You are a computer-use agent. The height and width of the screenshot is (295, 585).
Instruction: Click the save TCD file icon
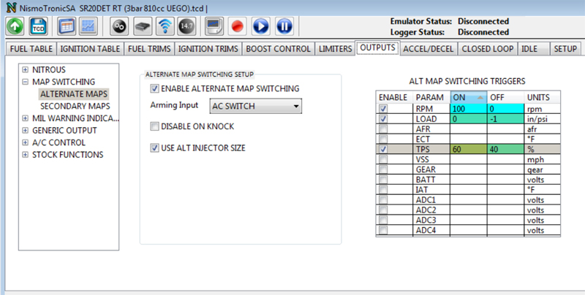[x=38, y=27]
